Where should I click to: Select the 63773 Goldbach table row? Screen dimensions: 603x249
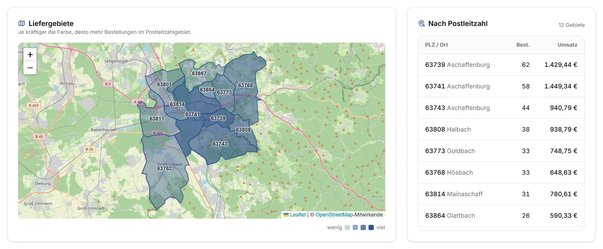[x=501, y=151]
